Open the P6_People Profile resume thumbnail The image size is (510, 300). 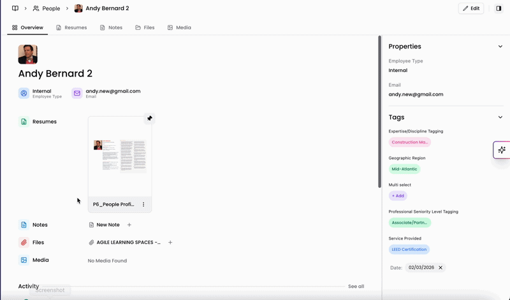(x=120, y=157)
